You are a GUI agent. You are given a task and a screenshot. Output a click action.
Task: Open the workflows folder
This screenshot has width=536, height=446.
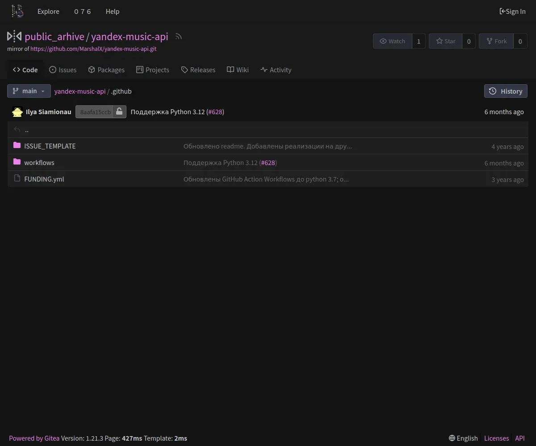pos(39,162)
